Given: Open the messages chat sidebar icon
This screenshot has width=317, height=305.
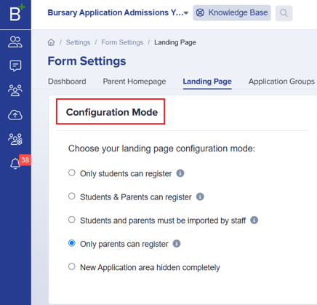Looking at the screenshot, I should click(x=15, y=66).
